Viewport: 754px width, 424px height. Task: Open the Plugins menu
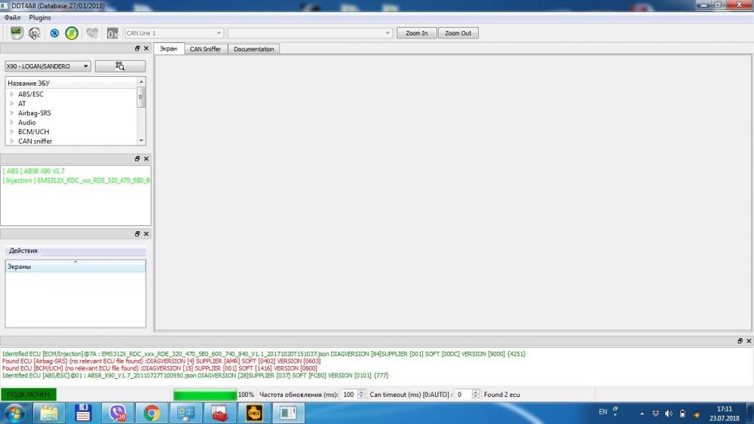pyautogui.click(x=40, y=18)
